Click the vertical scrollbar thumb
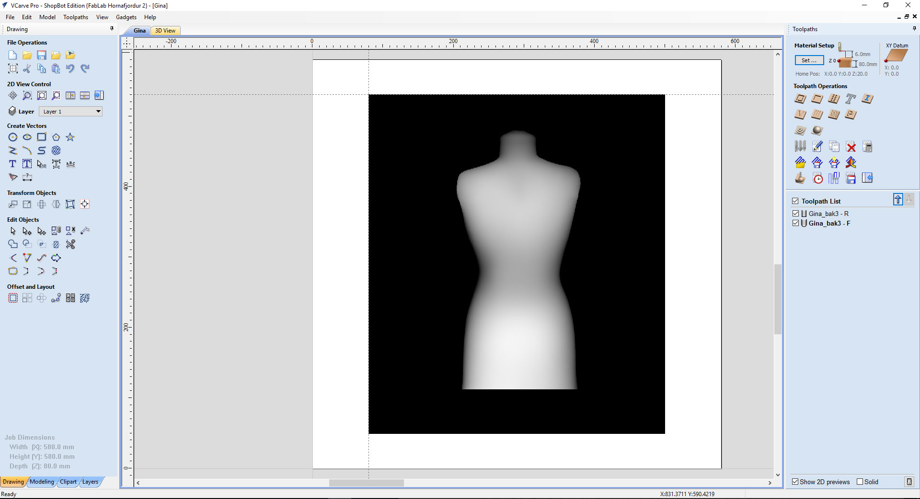Screen dimensions: 920x499 tap(778, 299)
